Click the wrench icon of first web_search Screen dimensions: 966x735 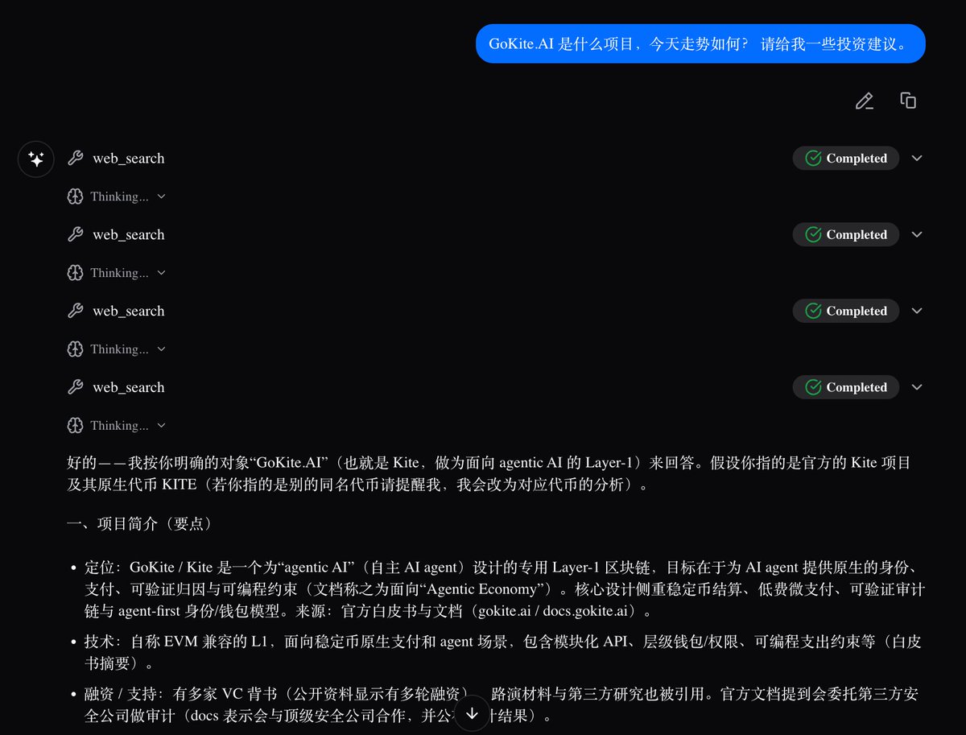point(76,159)
